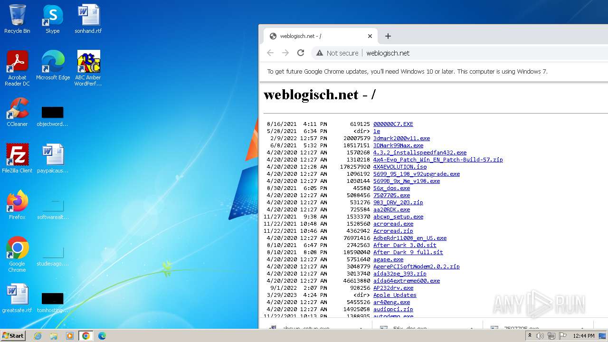The width and height of the screenshot is (608, 342).
Task: Open the Recycle Bin desktop icon
Action: click(17, 19)
